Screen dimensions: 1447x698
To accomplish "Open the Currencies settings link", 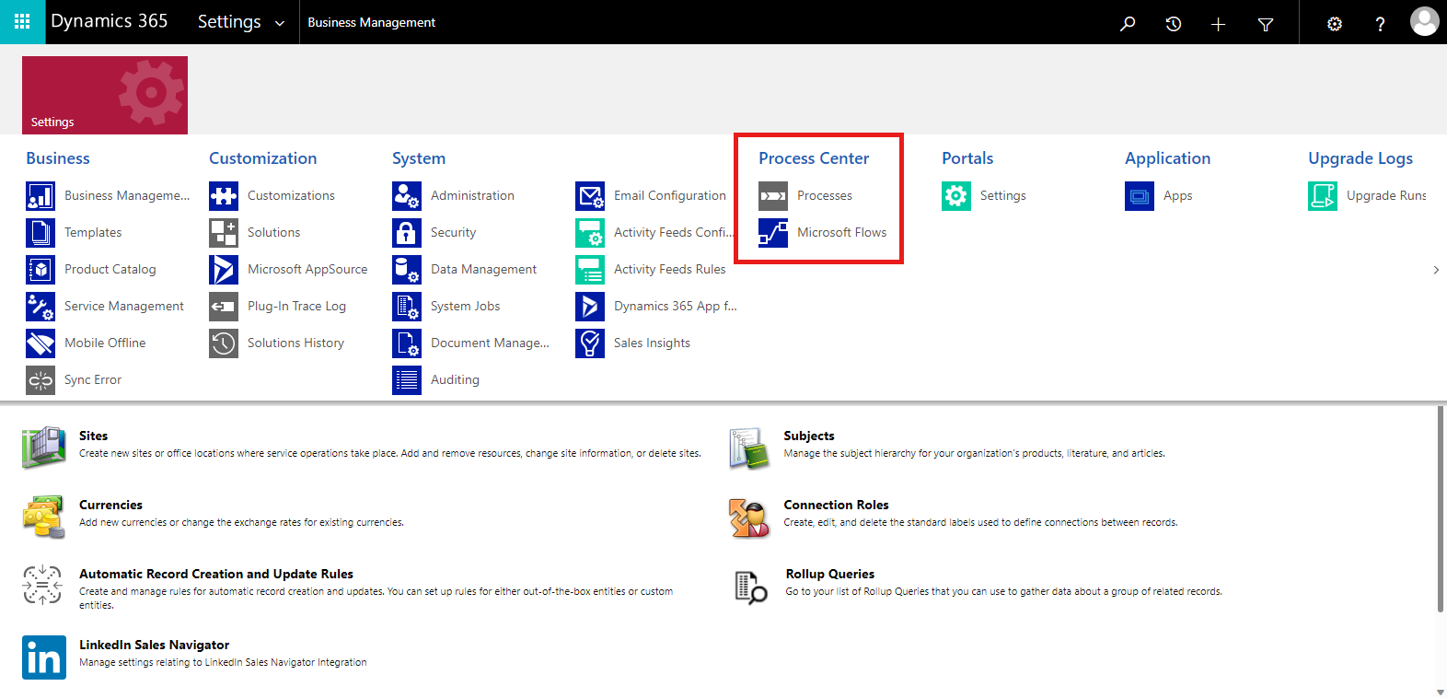I will [x=110, y=505].
